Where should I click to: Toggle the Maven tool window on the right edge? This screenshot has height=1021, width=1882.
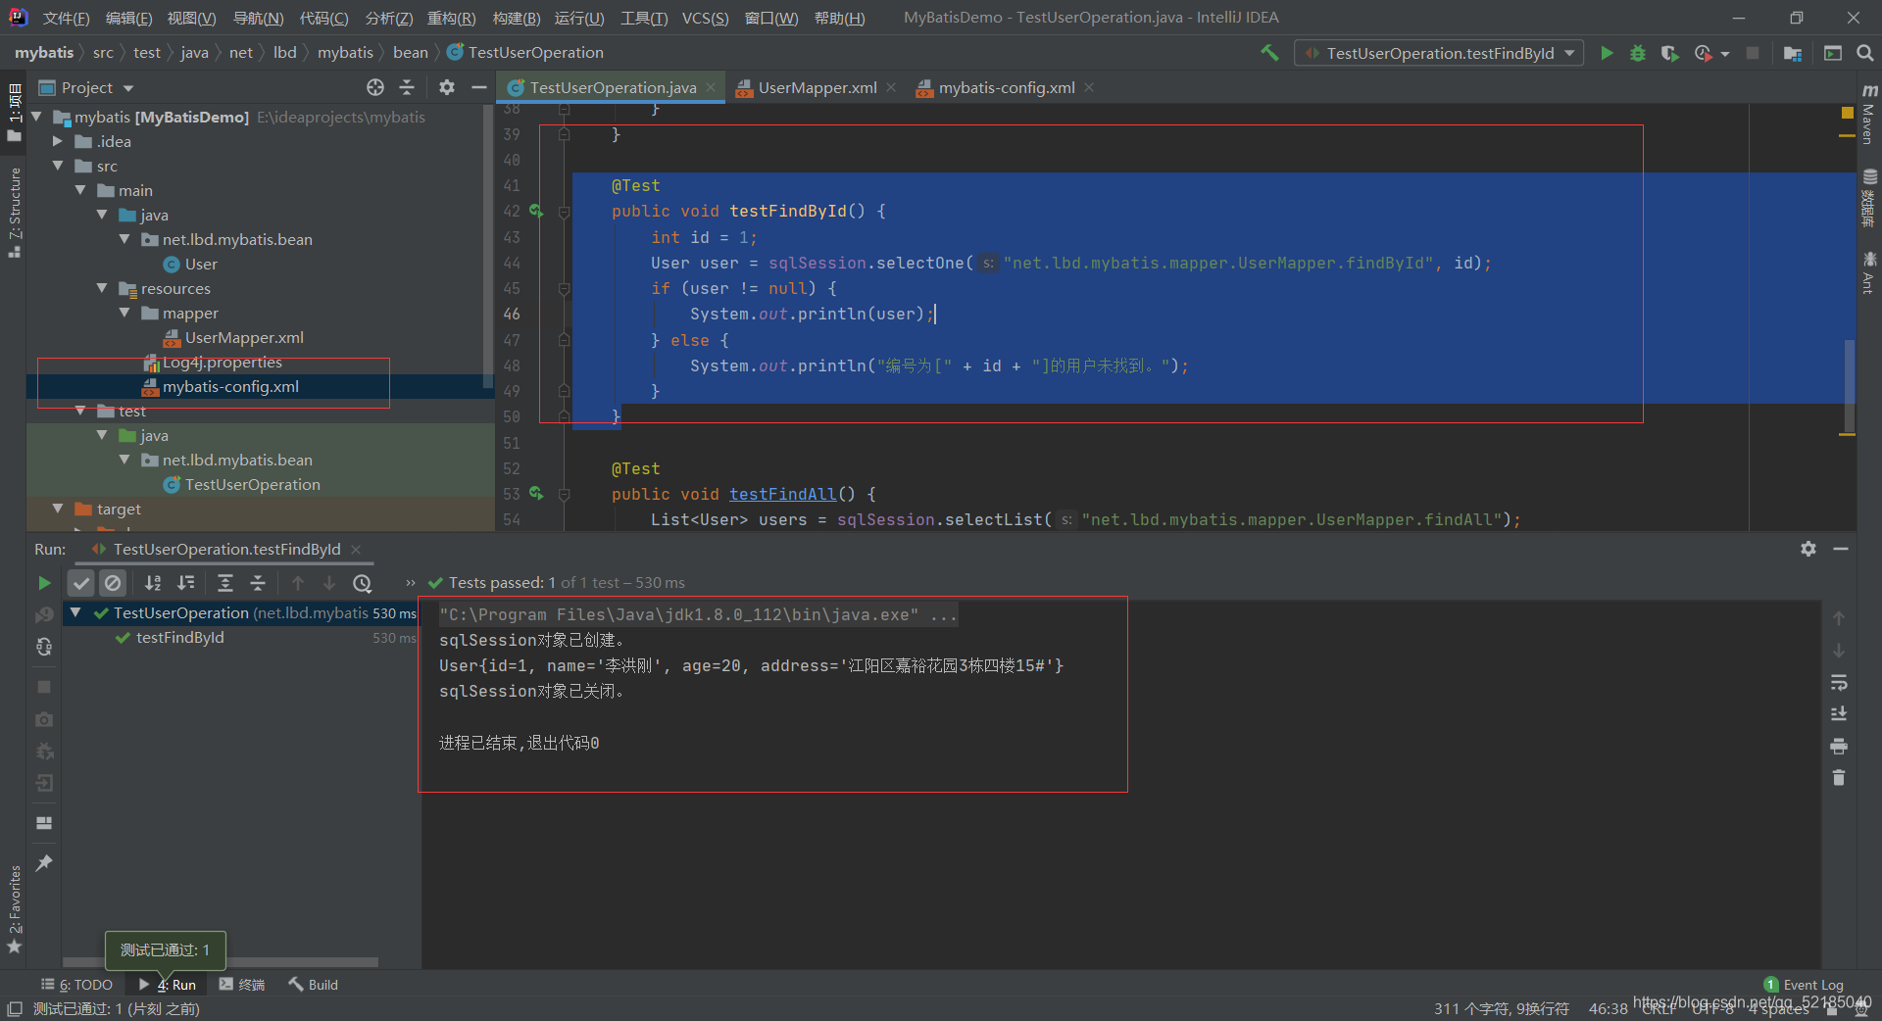[x=1869, y=116]
